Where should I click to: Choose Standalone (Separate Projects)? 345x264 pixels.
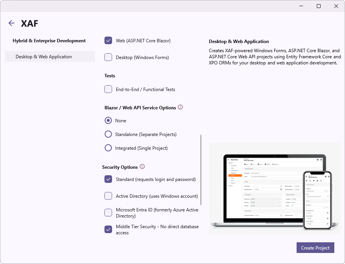(x=108, y=134)
